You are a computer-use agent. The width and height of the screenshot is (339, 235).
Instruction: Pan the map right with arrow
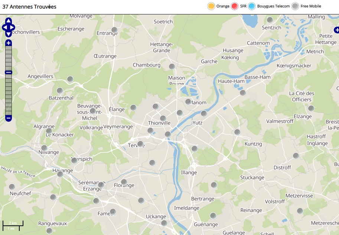click(12, 27)
